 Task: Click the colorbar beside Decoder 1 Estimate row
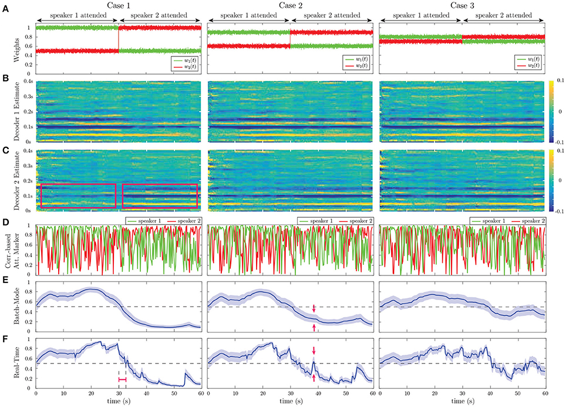point(551,111)
